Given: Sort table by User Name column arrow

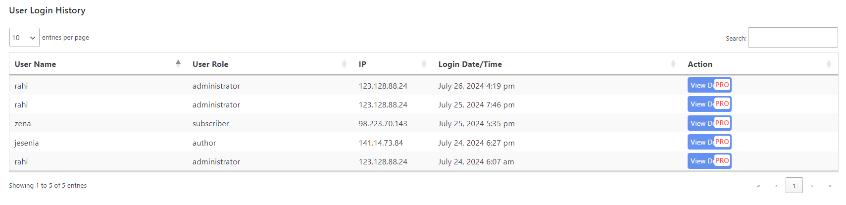Looking at the screenshot, I should (178, 63).
